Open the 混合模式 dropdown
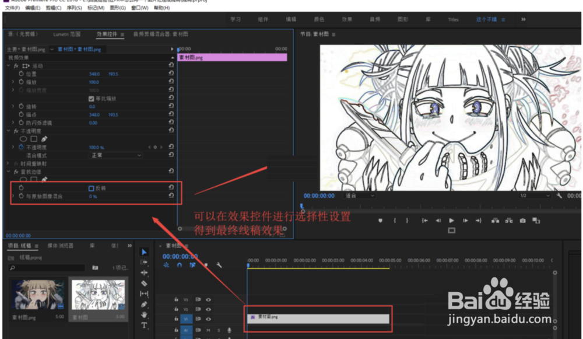The image size is (583, 339). [x=115, y=155]
